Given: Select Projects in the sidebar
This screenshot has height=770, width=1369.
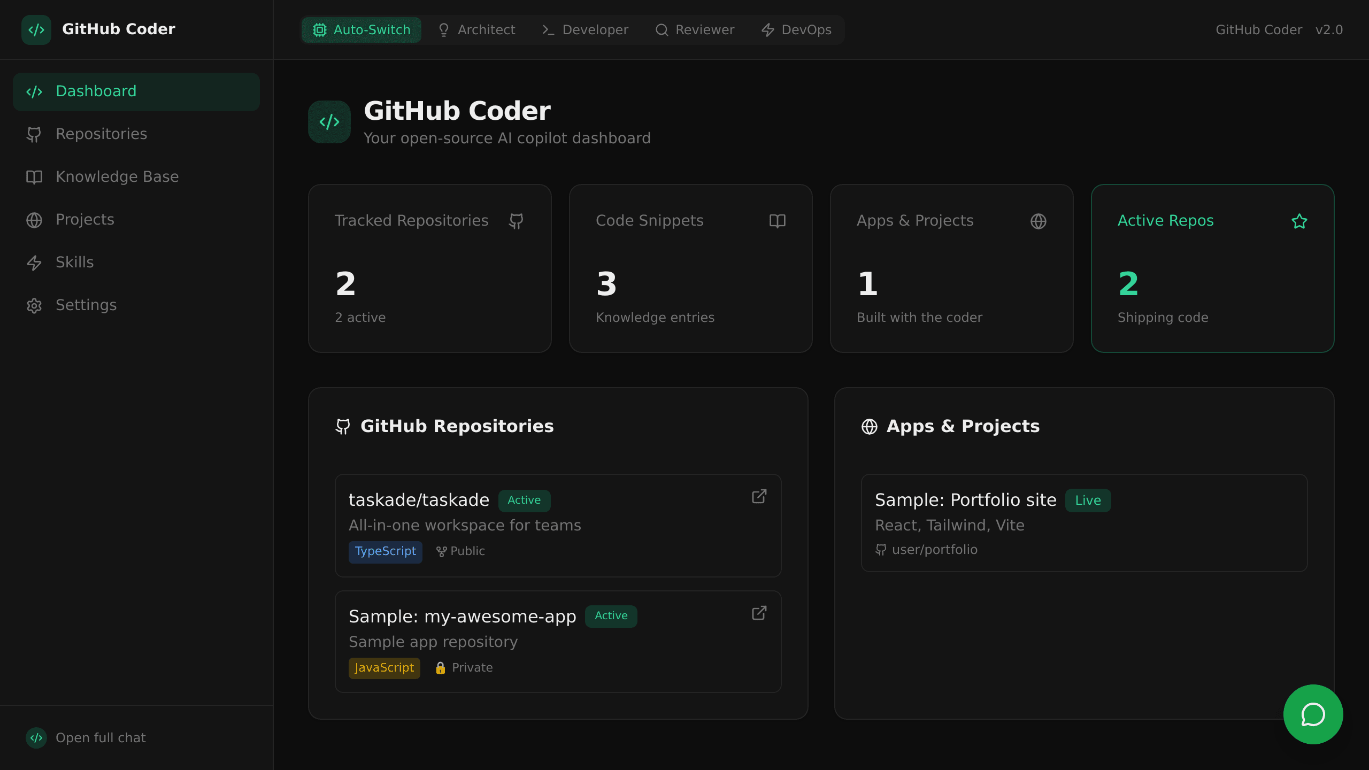Looking at the screenshot, I should tap(136, 220).
